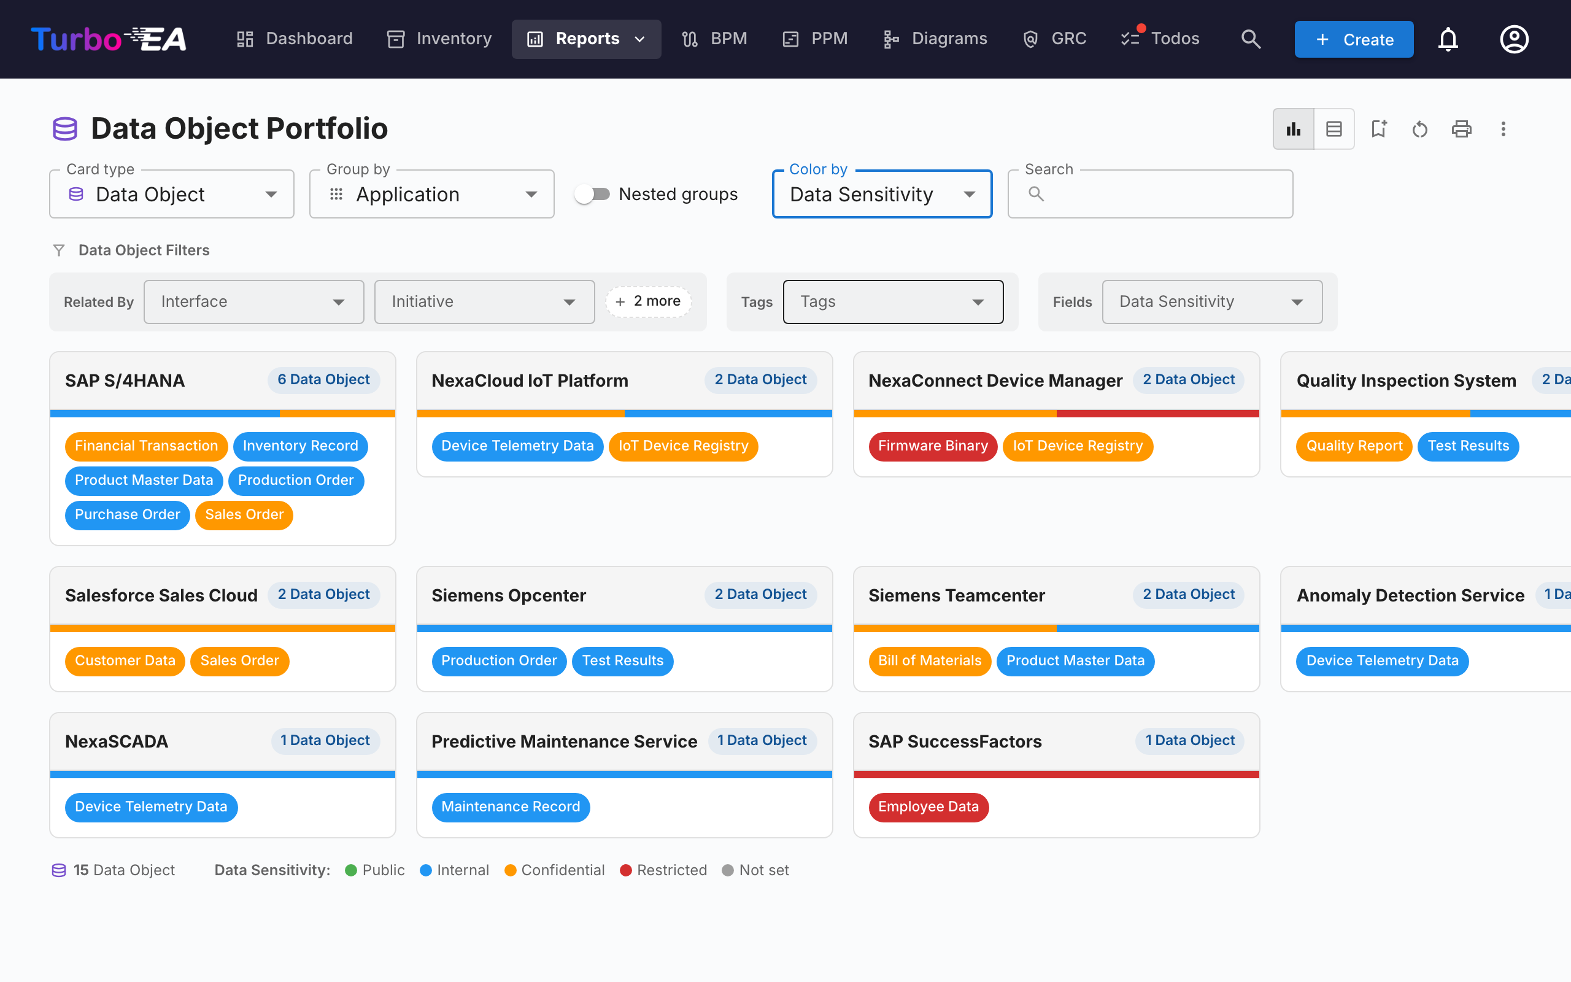
Task: Click the Not set grey legend dot
Action: tap(728, 870)
